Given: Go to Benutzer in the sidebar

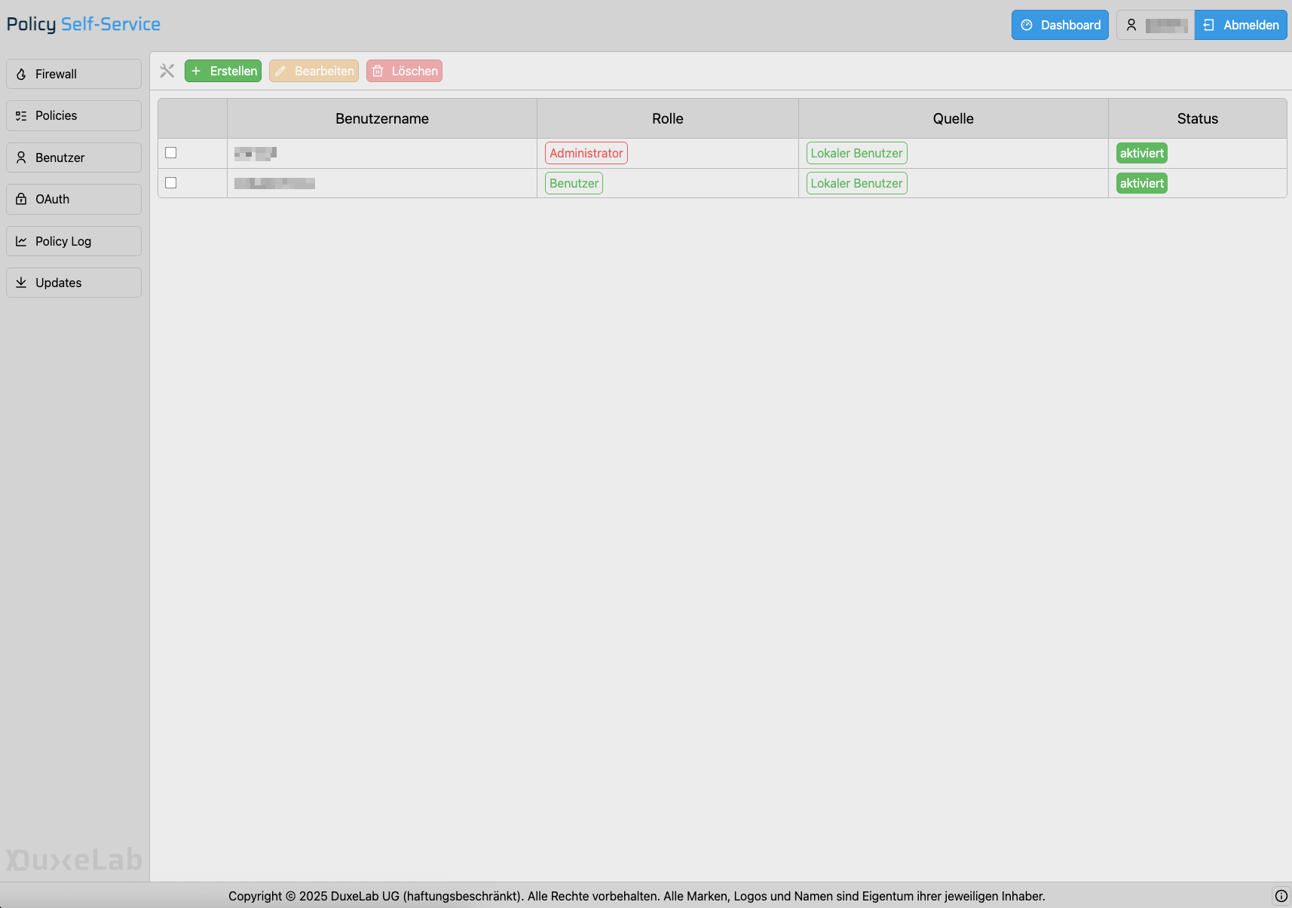Looking at the screenshot, I should tap(74, 157).
